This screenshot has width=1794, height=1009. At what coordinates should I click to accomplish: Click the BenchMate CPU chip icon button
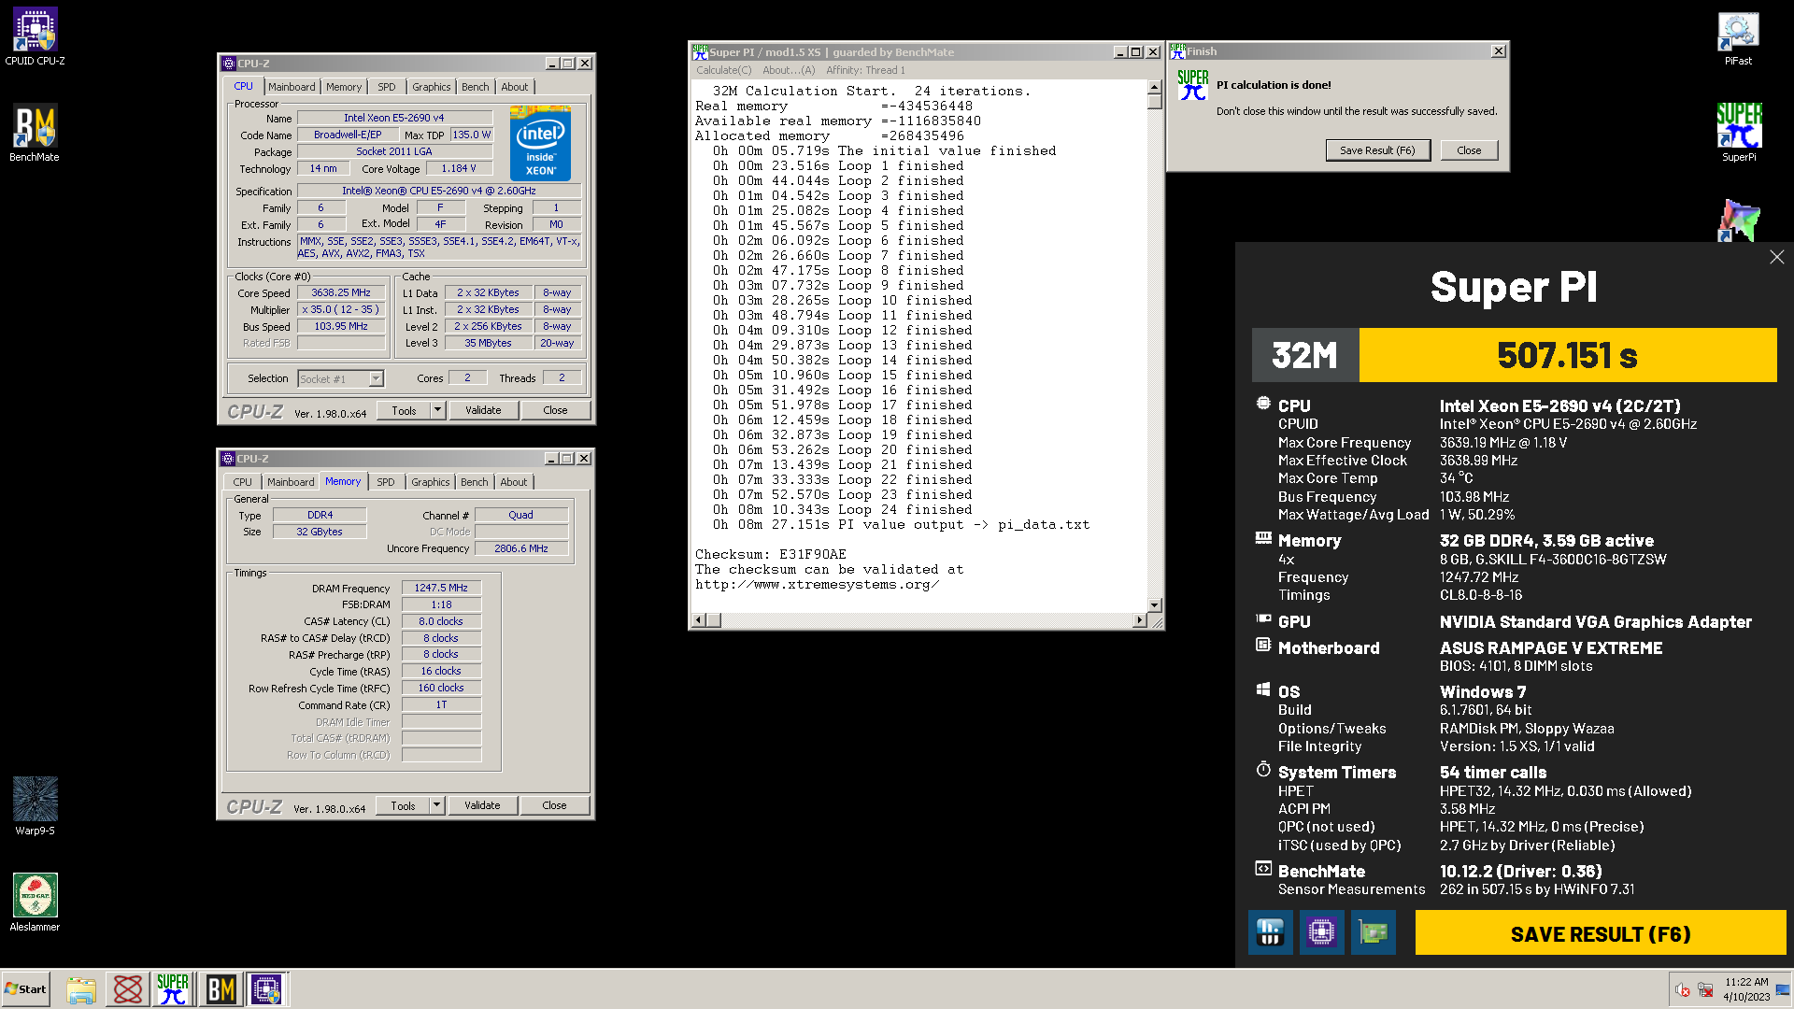coord(1321,931)
